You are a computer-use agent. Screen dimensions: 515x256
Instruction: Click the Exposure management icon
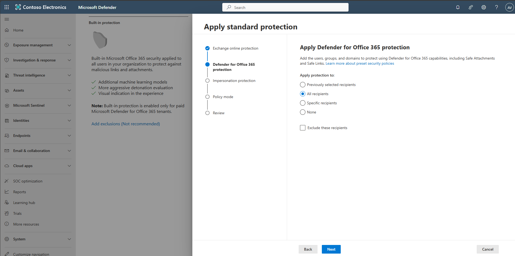(x=7, y=45)
